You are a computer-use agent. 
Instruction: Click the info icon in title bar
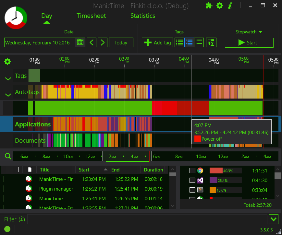click(x=230, y=6)
